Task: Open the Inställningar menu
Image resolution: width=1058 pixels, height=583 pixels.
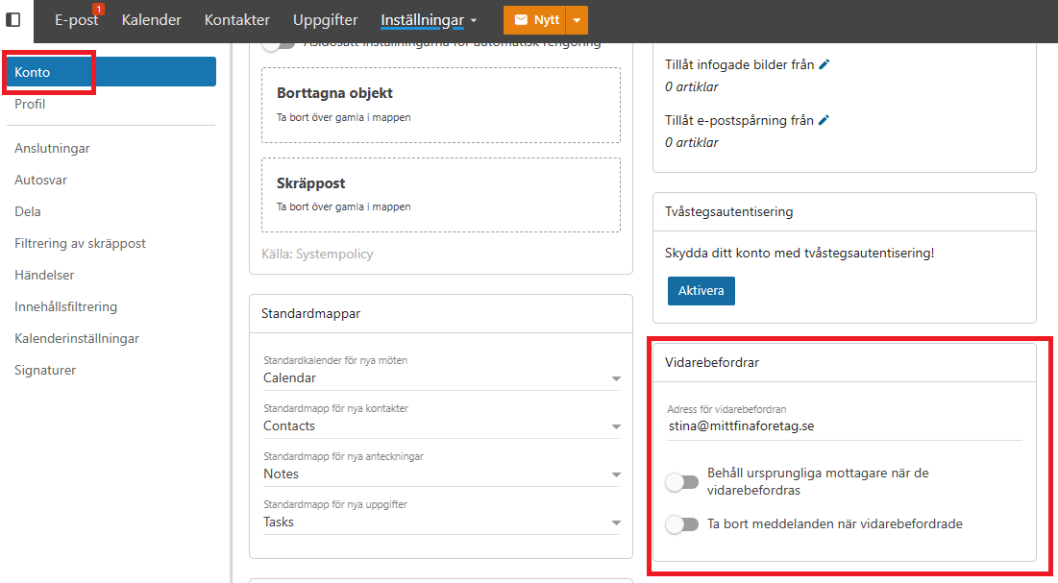Action: 429,20
